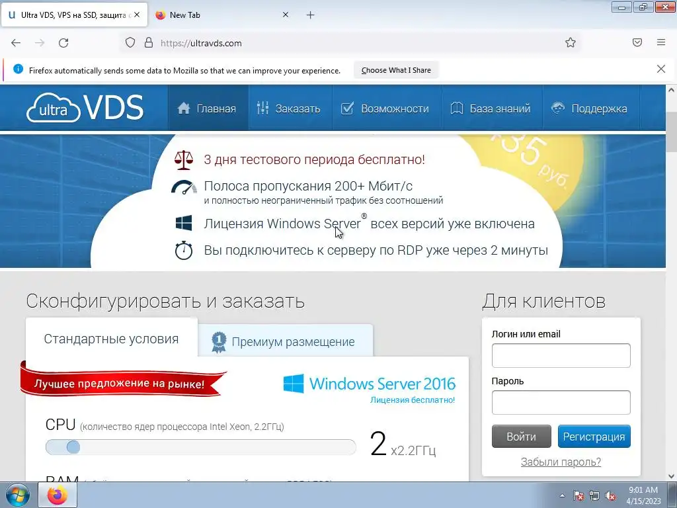Image resolution: width=677 pixels, height=508 pixels.
Task: Click the Choose What I Share button
Action: point(396,70)
